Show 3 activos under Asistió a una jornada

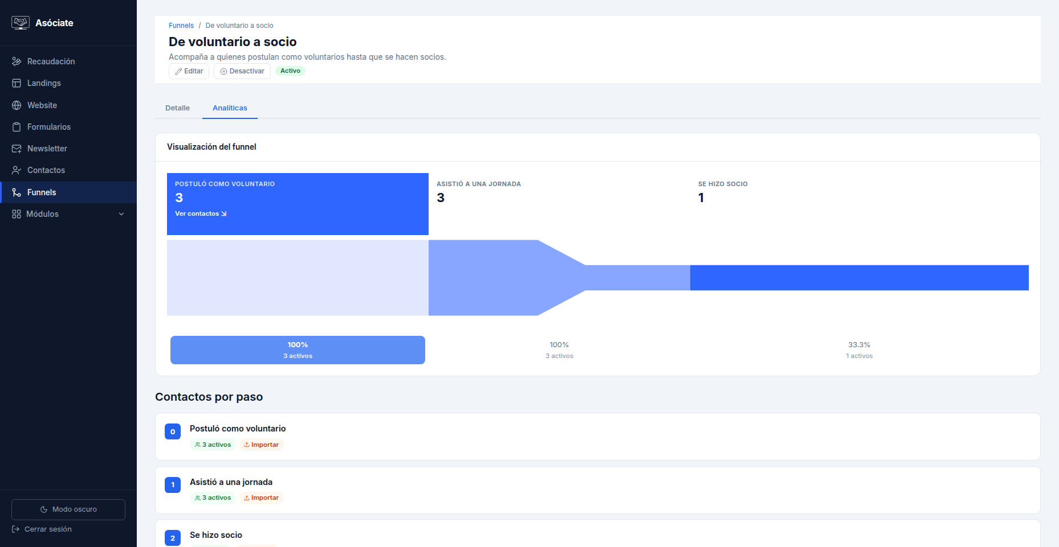click(x=213, y=497)
